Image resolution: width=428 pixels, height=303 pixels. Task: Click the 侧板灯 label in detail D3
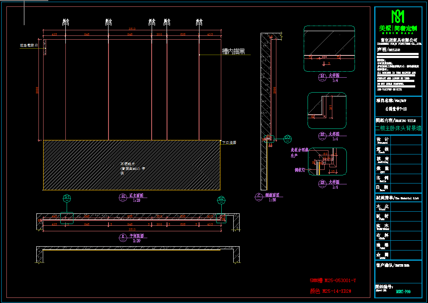pyautogui.click(x=299, y=170)
